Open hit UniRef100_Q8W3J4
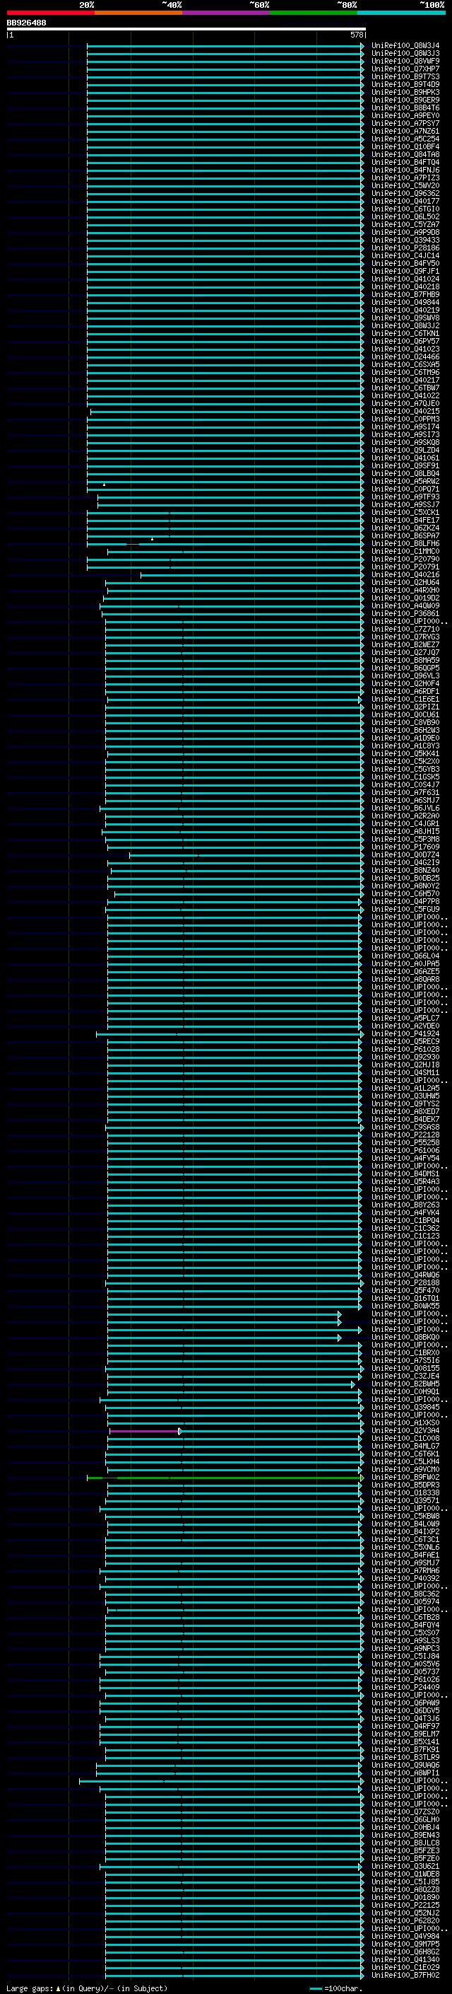Image resolution: width=452 pixels, height=1994 pixels. 405,46
